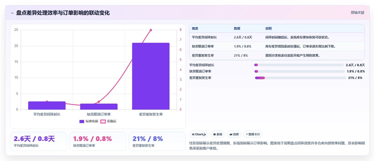Screen dimensions: 375x161
Task: Click the 说明 column header
Action: coord(269,29)
